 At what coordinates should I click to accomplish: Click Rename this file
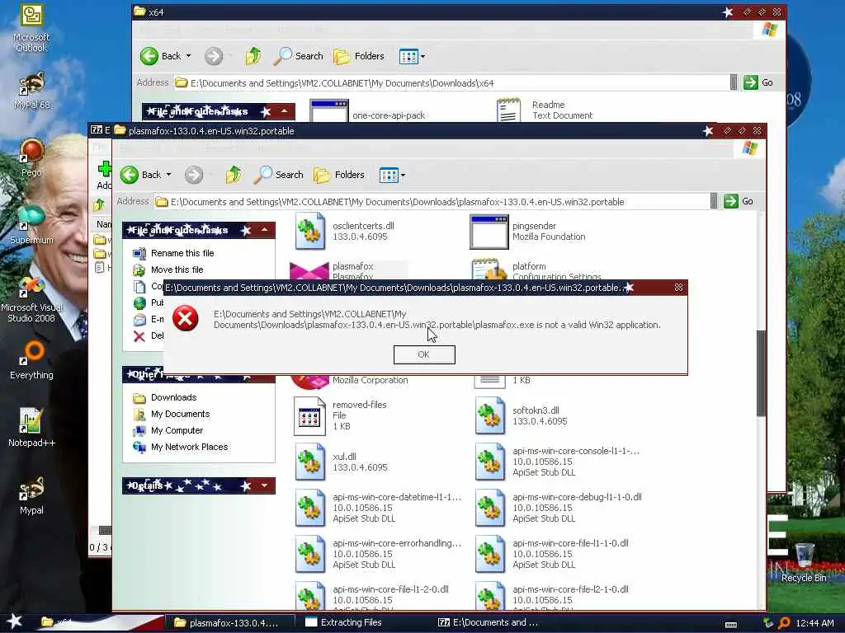(182, 253)
